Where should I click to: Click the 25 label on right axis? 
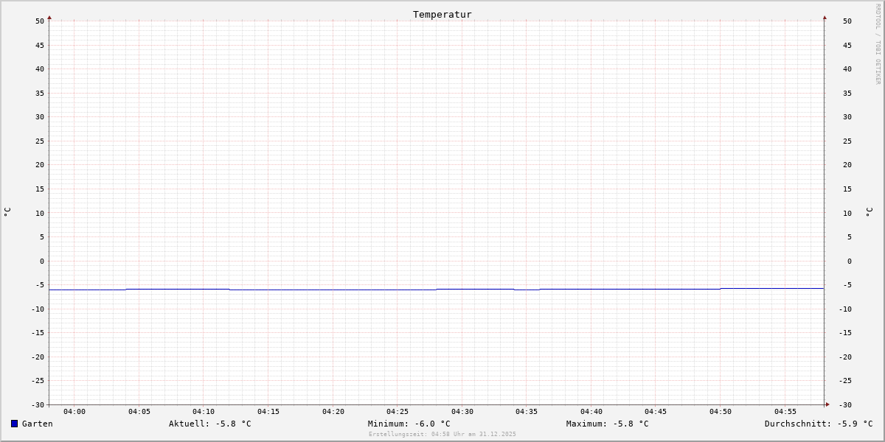tap(847, 141)
